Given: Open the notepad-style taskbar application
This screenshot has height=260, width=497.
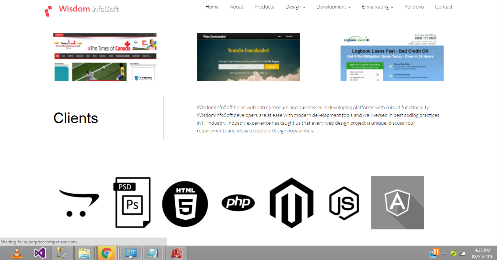Looking at the screenshot, I should coord(152,253).
